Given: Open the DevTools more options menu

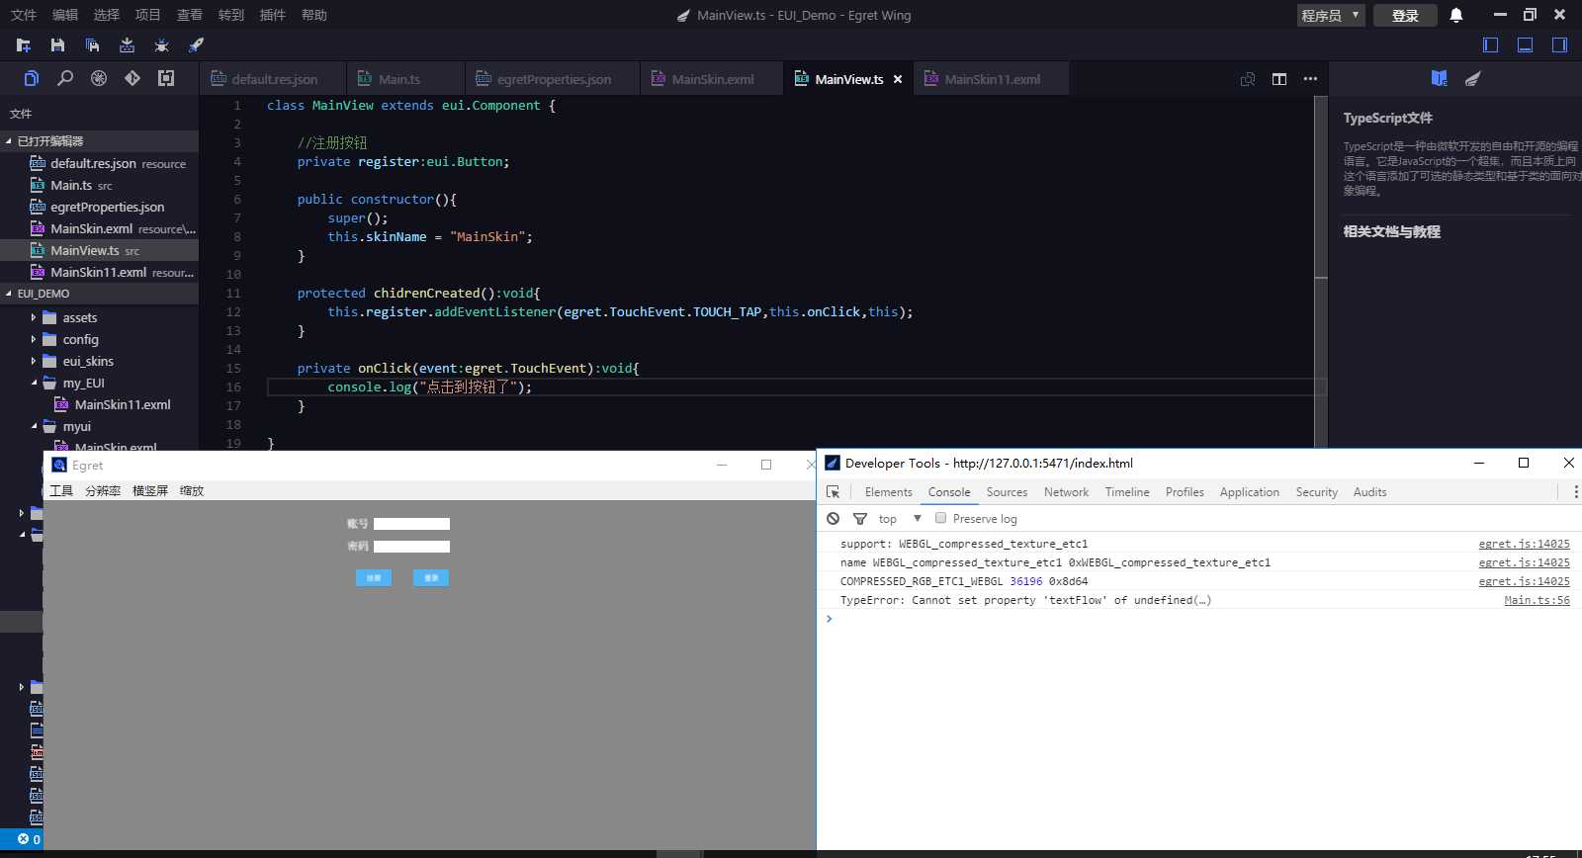Looking at the screenshot, I should tap(1575, 491).
